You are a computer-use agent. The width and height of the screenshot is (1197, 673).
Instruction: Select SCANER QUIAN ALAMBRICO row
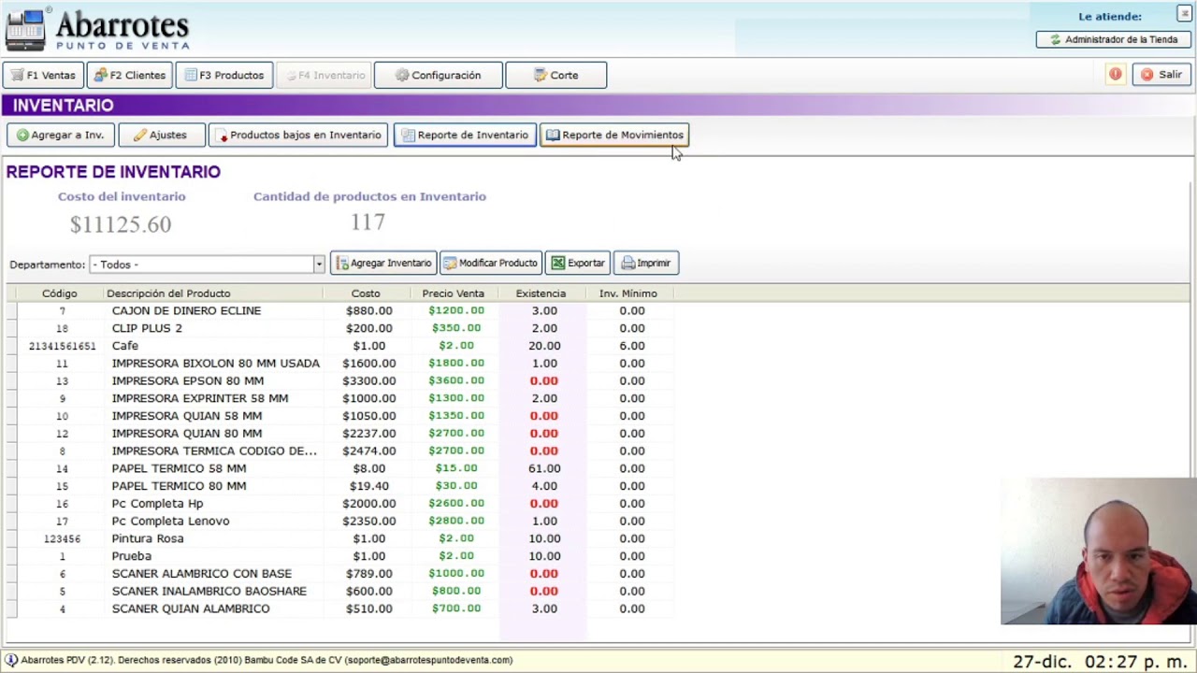339,609
